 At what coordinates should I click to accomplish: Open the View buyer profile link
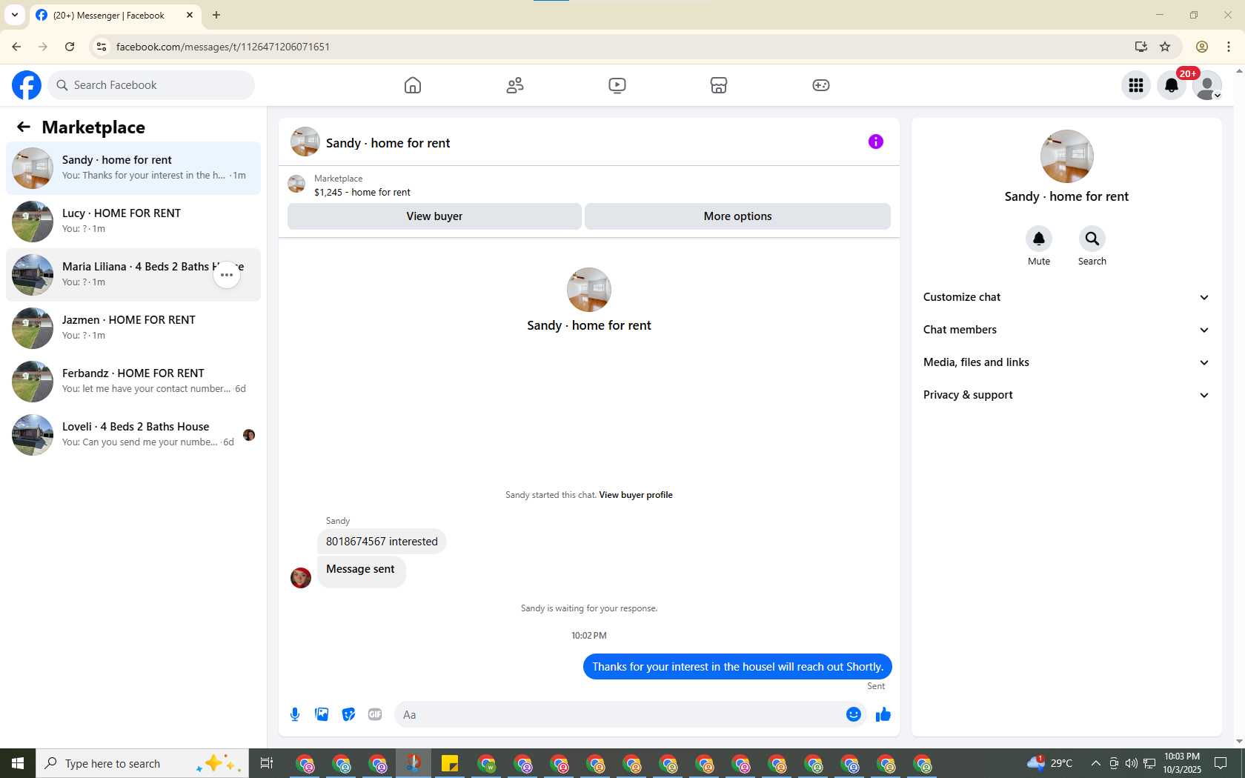636,495
